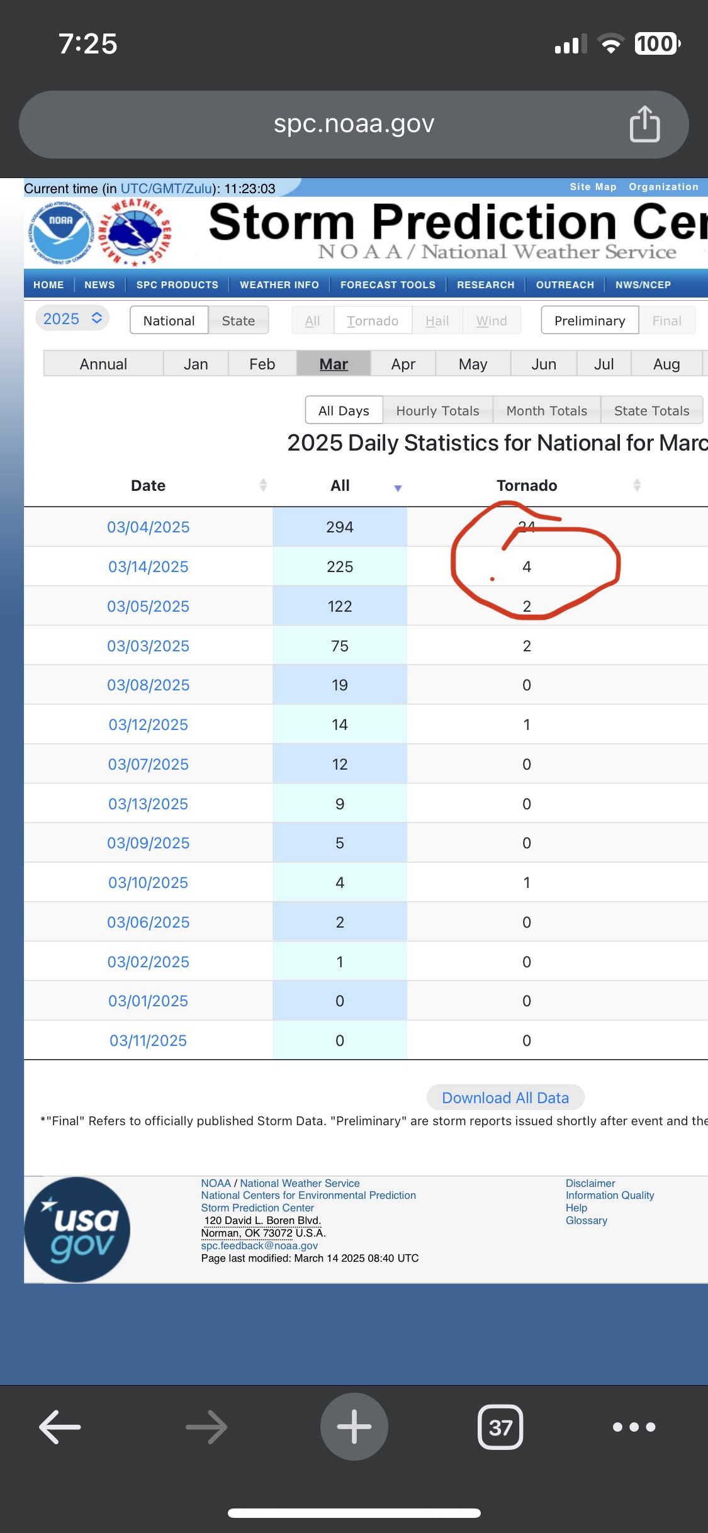
Task: Open the Information Quality link
Action: point(610,1195)
